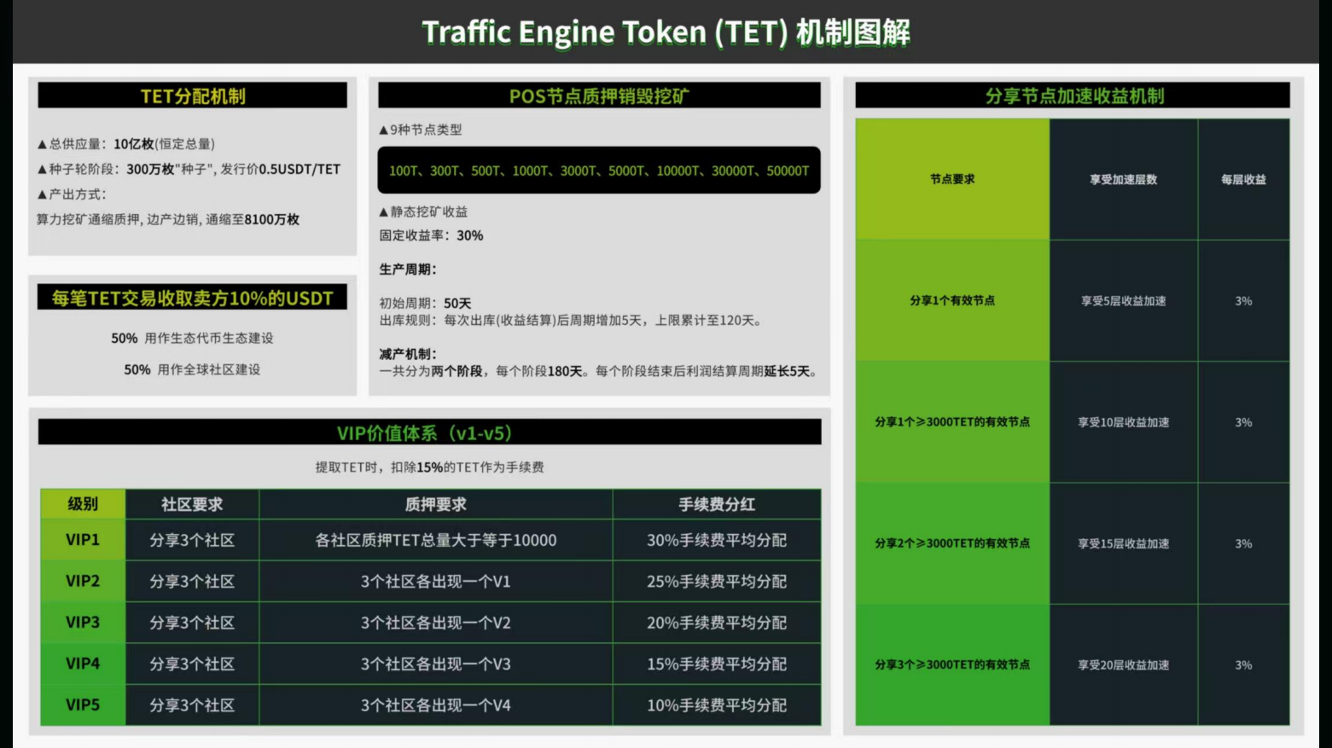Click the '25%手续费平均分配' cell
Screen dimensions: 1332x748
(717, 581)
